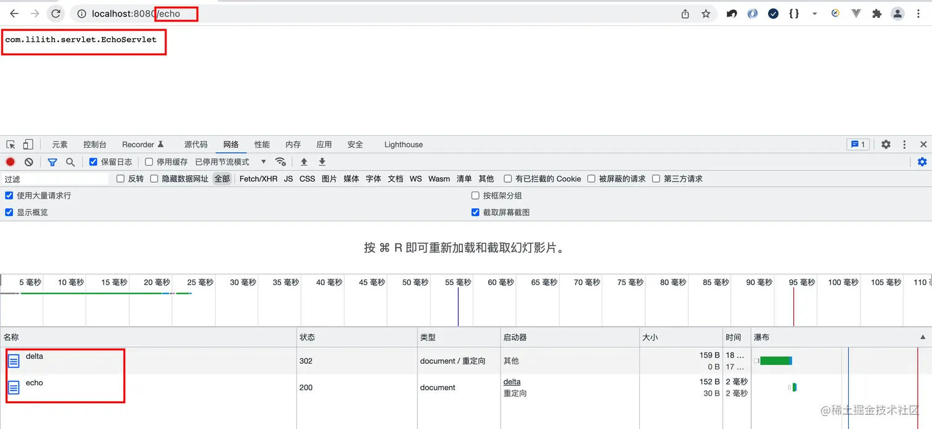Image resolution: width=932 pixels, height=429 pixels.
Task: Toggle 保留日志 checkbox
Action: 93,162
